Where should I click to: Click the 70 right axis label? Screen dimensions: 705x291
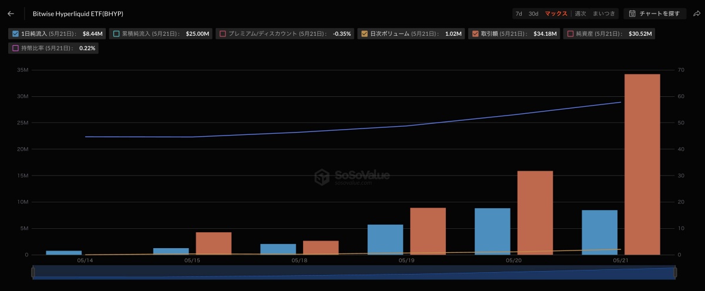point(680,70)
